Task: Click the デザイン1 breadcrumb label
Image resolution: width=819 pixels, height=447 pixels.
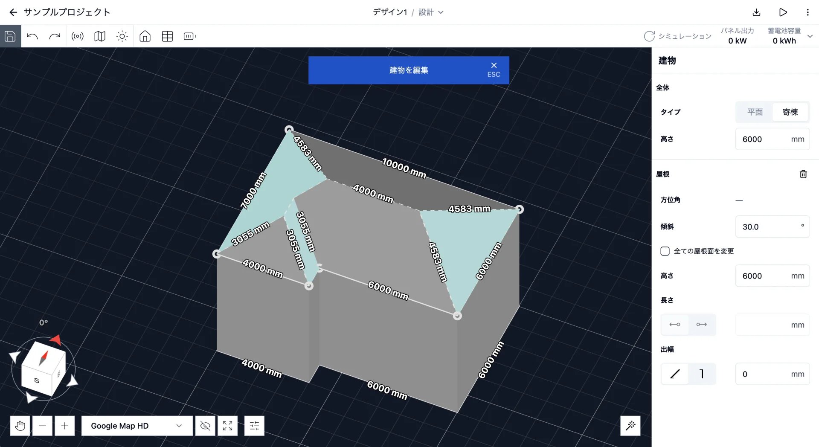Action: [x=390, y=12]
